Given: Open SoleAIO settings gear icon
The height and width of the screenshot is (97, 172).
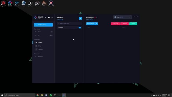Looking at the screenshot, I should pos(49,18).
